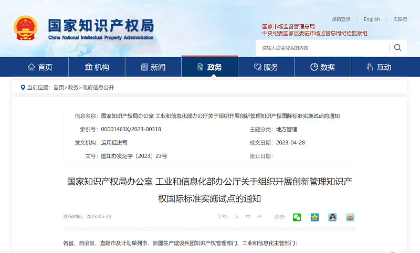
Task: Open 无障碍 accessibility mode
Action: pyautogui.click(x=400, y=19)
